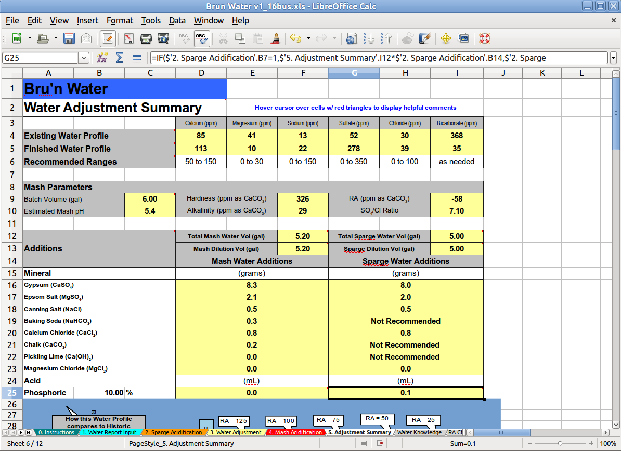Image resolution: width=621 pixels, height=451 pixels.
Task: Jump to the first sheet tab button
Action: coord(6,432)
